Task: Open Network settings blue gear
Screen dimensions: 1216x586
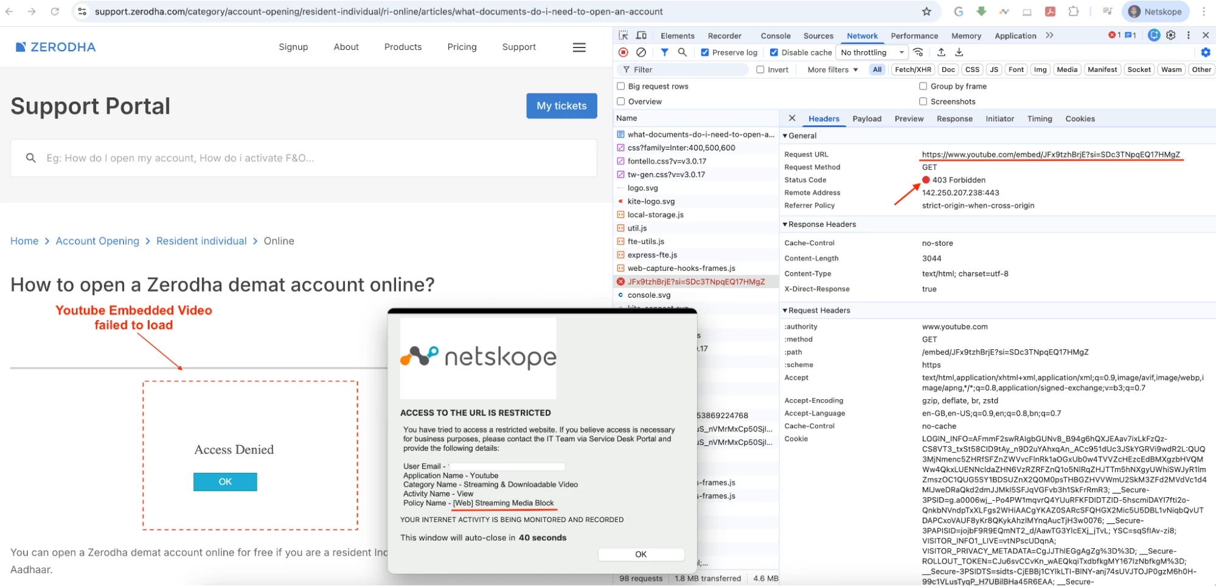Action: point(1206,52)
